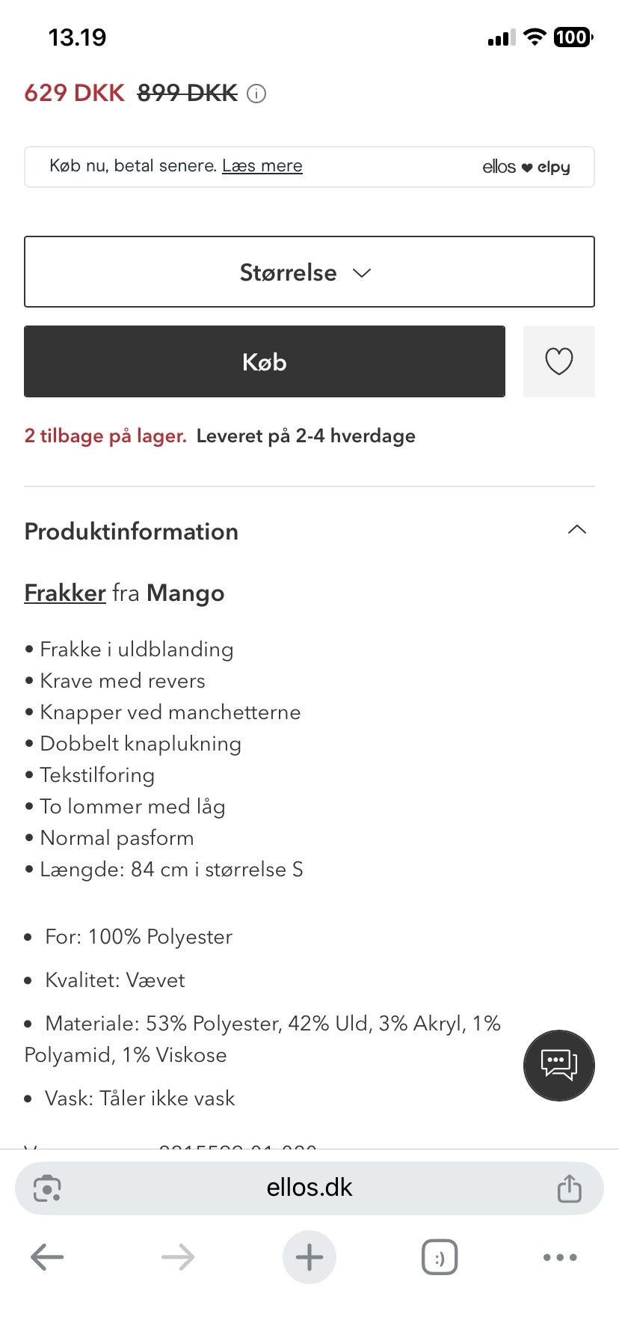Go back with the left arrow
The height and width of the screenshot is (1341, 619).
pyautogui.click(x=47, y=1257)
